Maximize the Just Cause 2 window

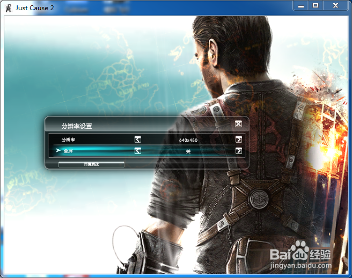[316, 6]
